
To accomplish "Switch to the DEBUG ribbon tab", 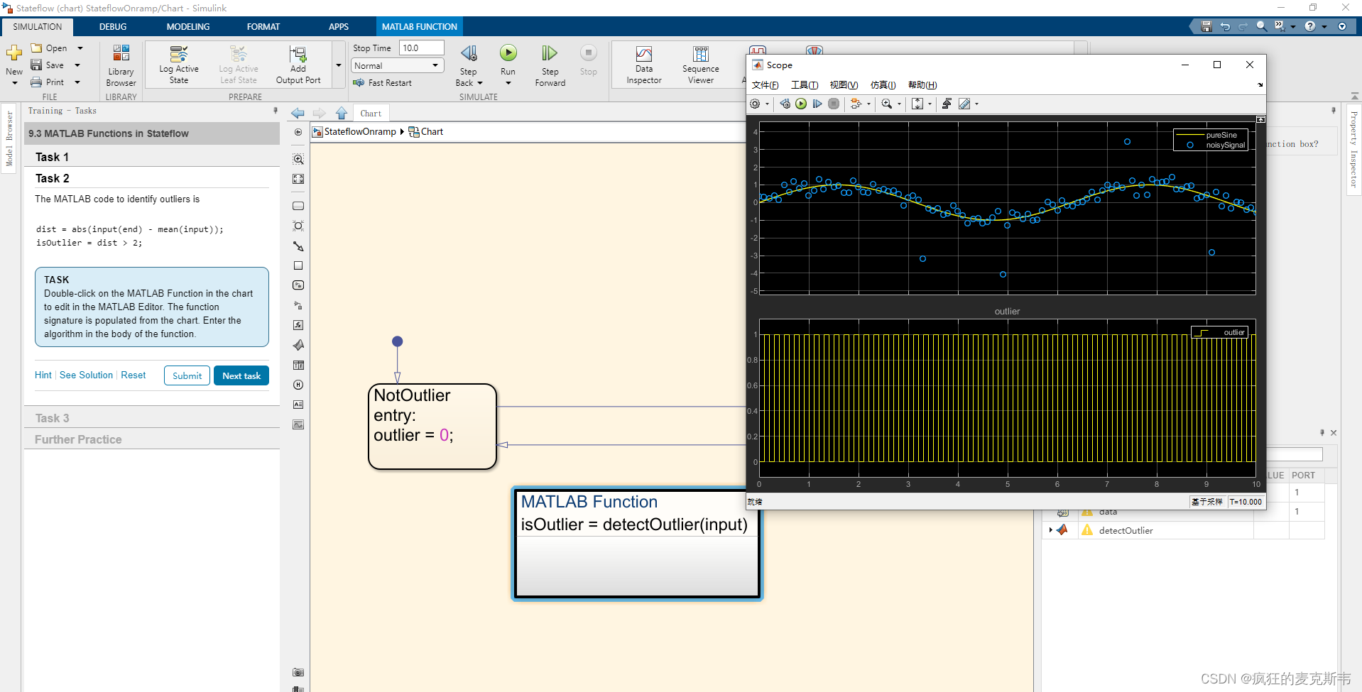I will click(x=113, y=27).
